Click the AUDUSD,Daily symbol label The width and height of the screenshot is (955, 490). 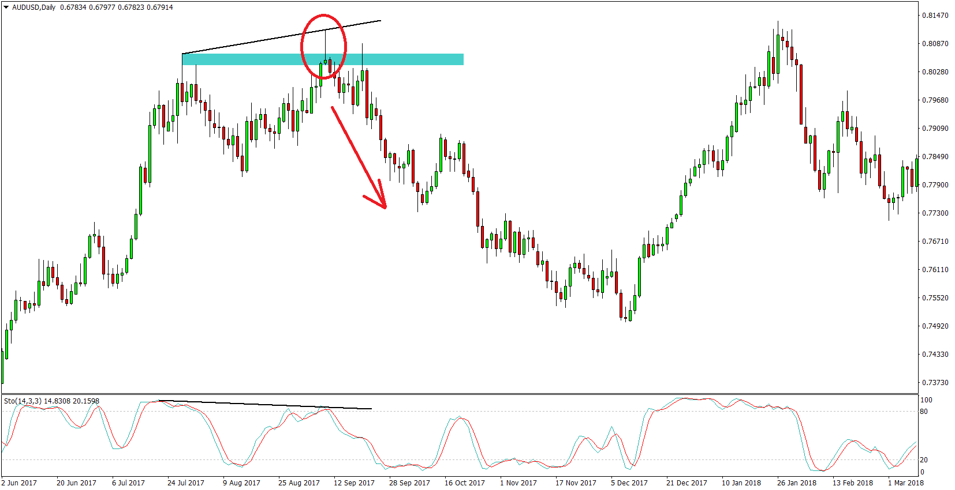(34, 7)
